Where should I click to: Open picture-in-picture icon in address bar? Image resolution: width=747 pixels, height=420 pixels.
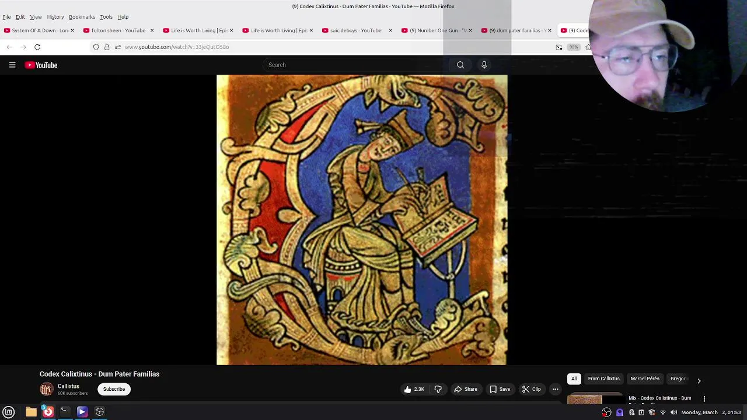[x=559, y=47]
